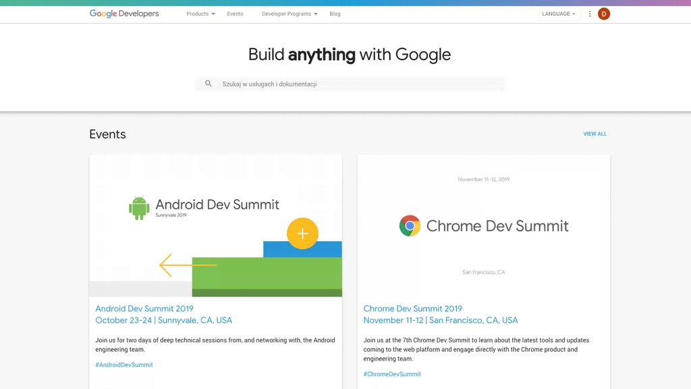This screenshot has height=389, width=691.
Task: Open the Chrome Dev Summit banner image
Action: [483, 226]
